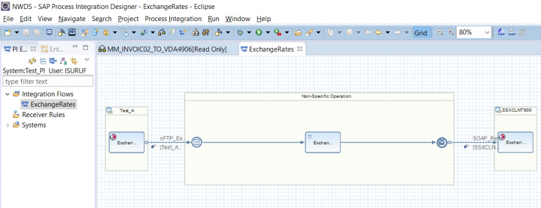Viewport: 541px width, 208px height.
Task: Click the save diagram layout icon
Action: pyautogui.click(x=511, y=32)
